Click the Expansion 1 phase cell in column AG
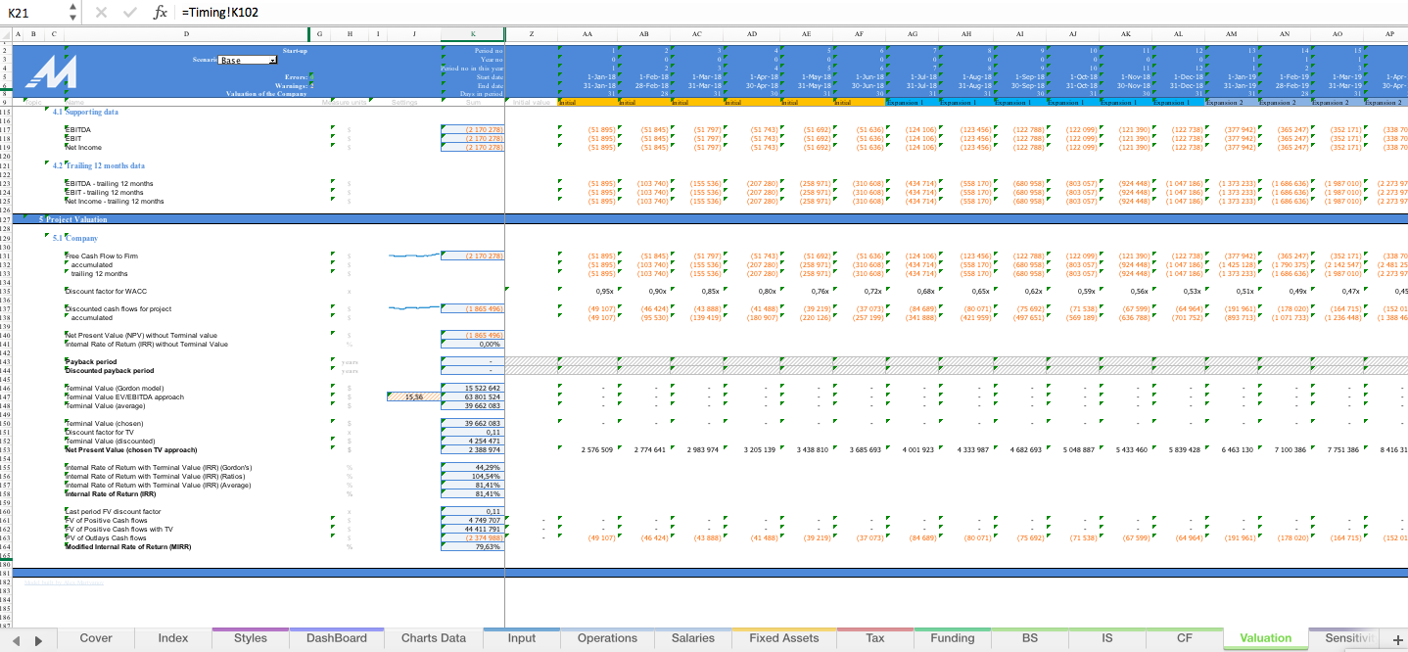 (912, 102)
